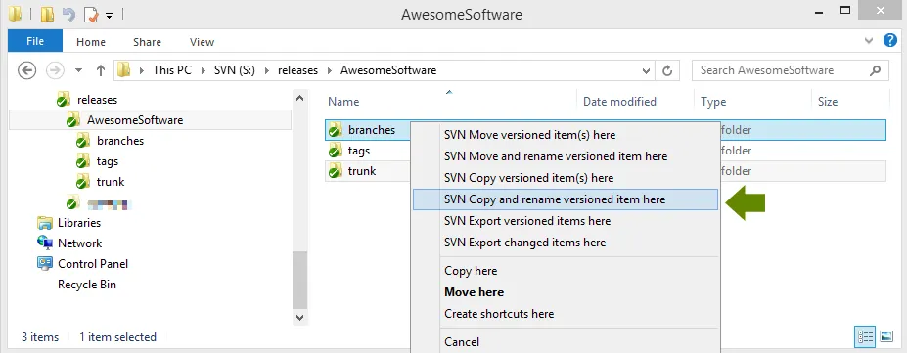
Task: Expand chevron after This PC breadcrumb
Action: (x=204, y=70)
